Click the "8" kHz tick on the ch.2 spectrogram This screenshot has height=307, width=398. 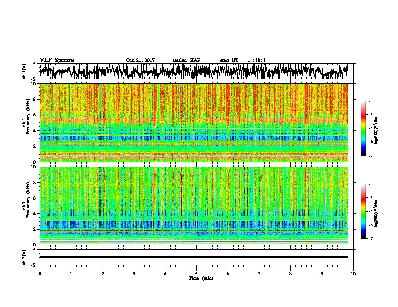tap(35, 183)
